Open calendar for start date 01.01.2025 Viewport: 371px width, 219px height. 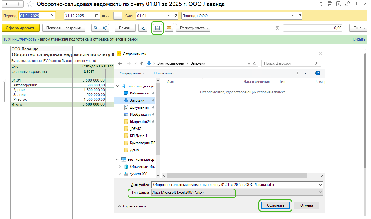pos(52,16)
